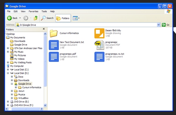
Task: Expand the VirtualBox folder node
Action: pos(12,98)
